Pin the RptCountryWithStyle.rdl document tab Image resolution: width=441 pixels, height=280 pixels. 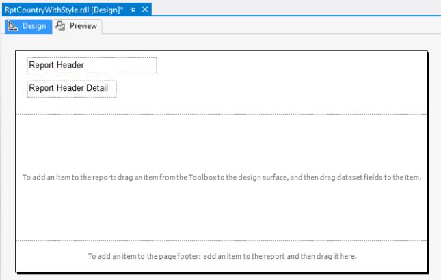tap(133, 10)
